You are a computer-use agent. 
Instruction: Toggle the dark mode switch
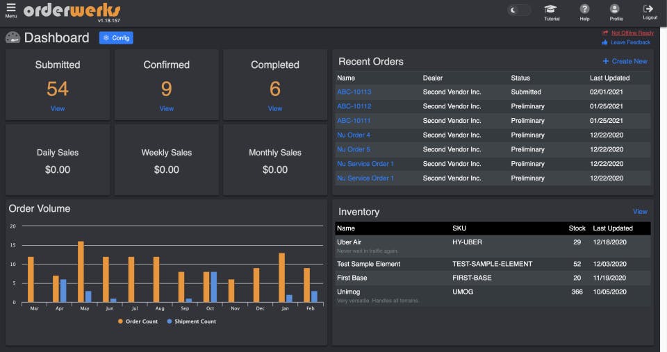coord(518,10)
